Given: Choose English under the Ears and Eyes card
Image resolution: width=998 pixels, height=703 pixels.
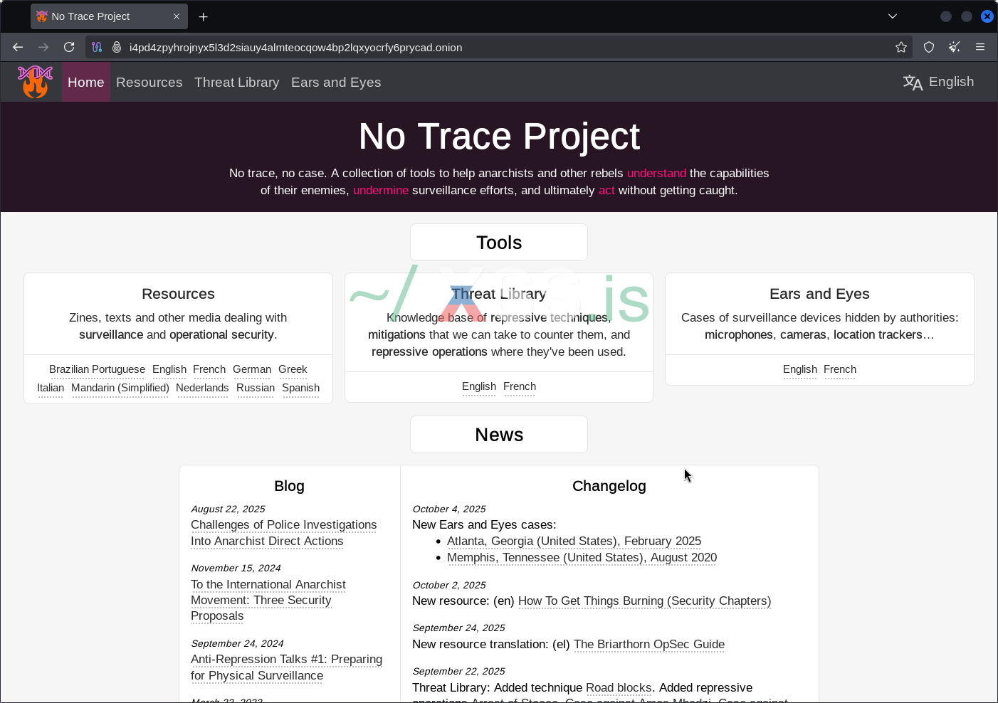Looking at the screenshot, I should click(x=800, y=369).
